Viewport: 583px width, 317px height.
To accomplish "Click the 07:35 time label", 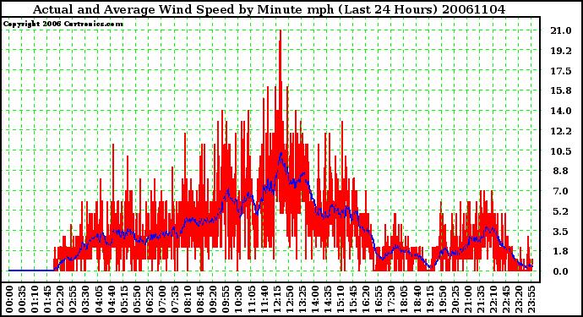I will [x=175, y=299].
